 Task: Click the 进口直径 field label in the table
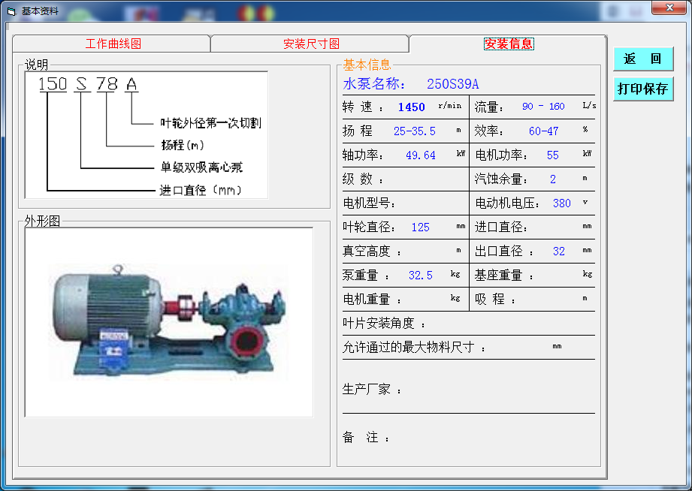point(501,227)
